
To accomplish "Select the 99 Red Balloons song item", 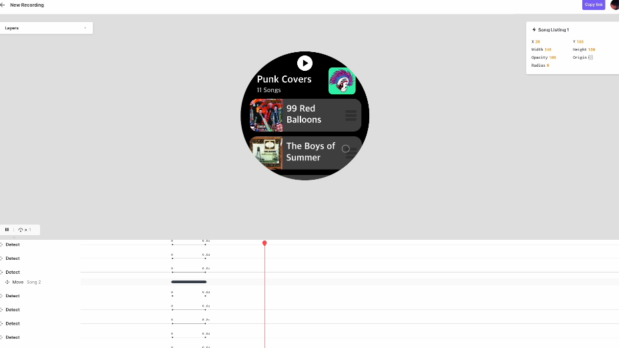I will (x=305, y=115).
